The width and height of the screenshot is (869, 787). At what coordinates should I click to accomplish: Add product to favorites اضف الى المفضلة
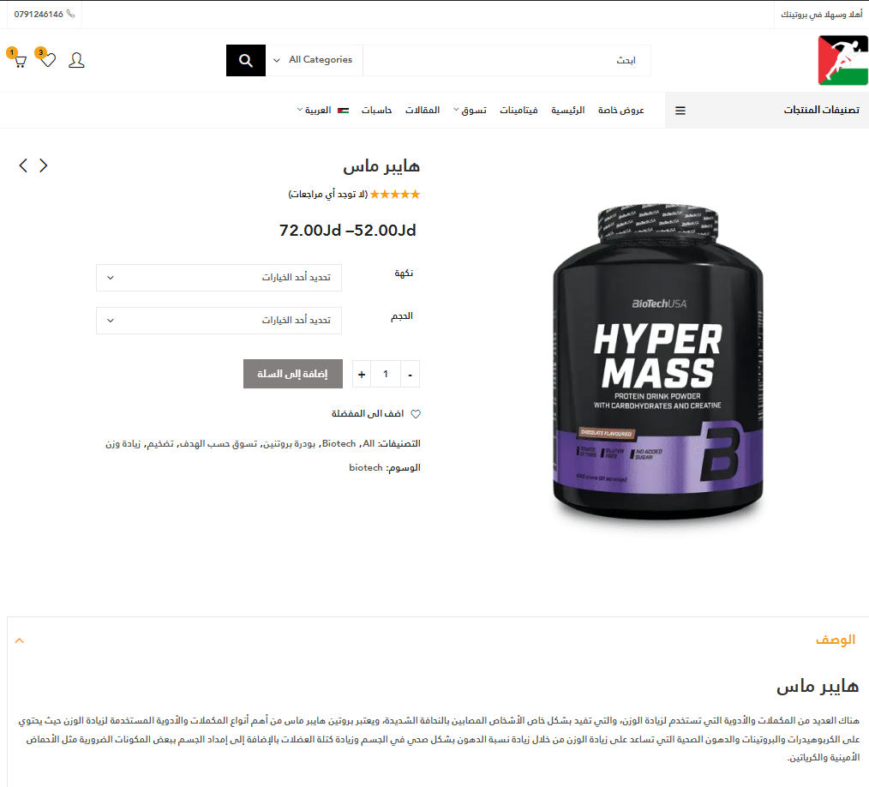pos(376,413)
